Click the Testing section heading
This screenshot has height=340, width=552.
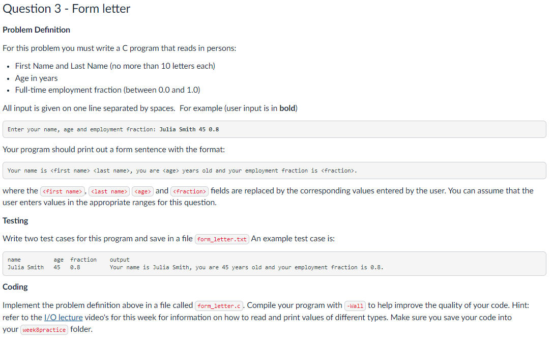click(x=15, y=221)
